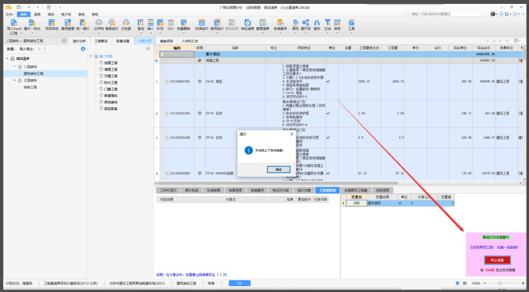Click the 导入Excel/工程 toolbar icon

coord(14,23)
